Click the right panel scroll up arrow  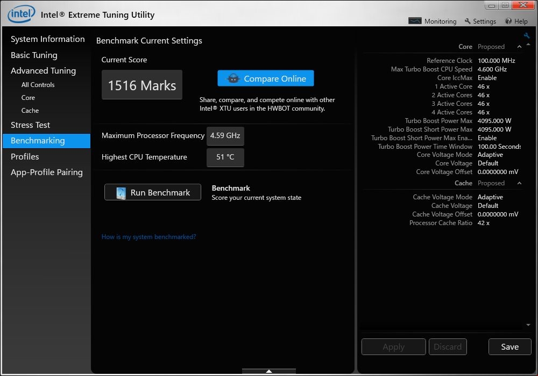pos(528,44)
